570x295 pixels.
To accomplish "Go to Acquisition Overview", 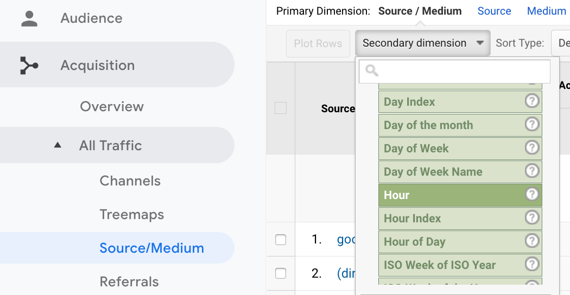I will pyautogui.click(x=112, y=106).
